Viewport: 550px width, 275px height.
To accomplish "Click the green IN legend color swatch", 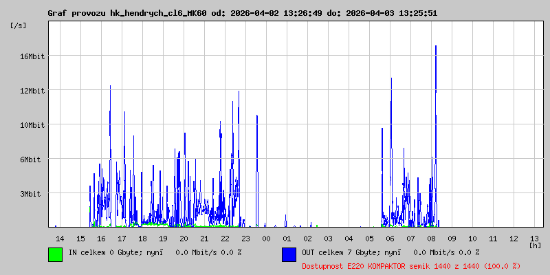I will point(55,254).
